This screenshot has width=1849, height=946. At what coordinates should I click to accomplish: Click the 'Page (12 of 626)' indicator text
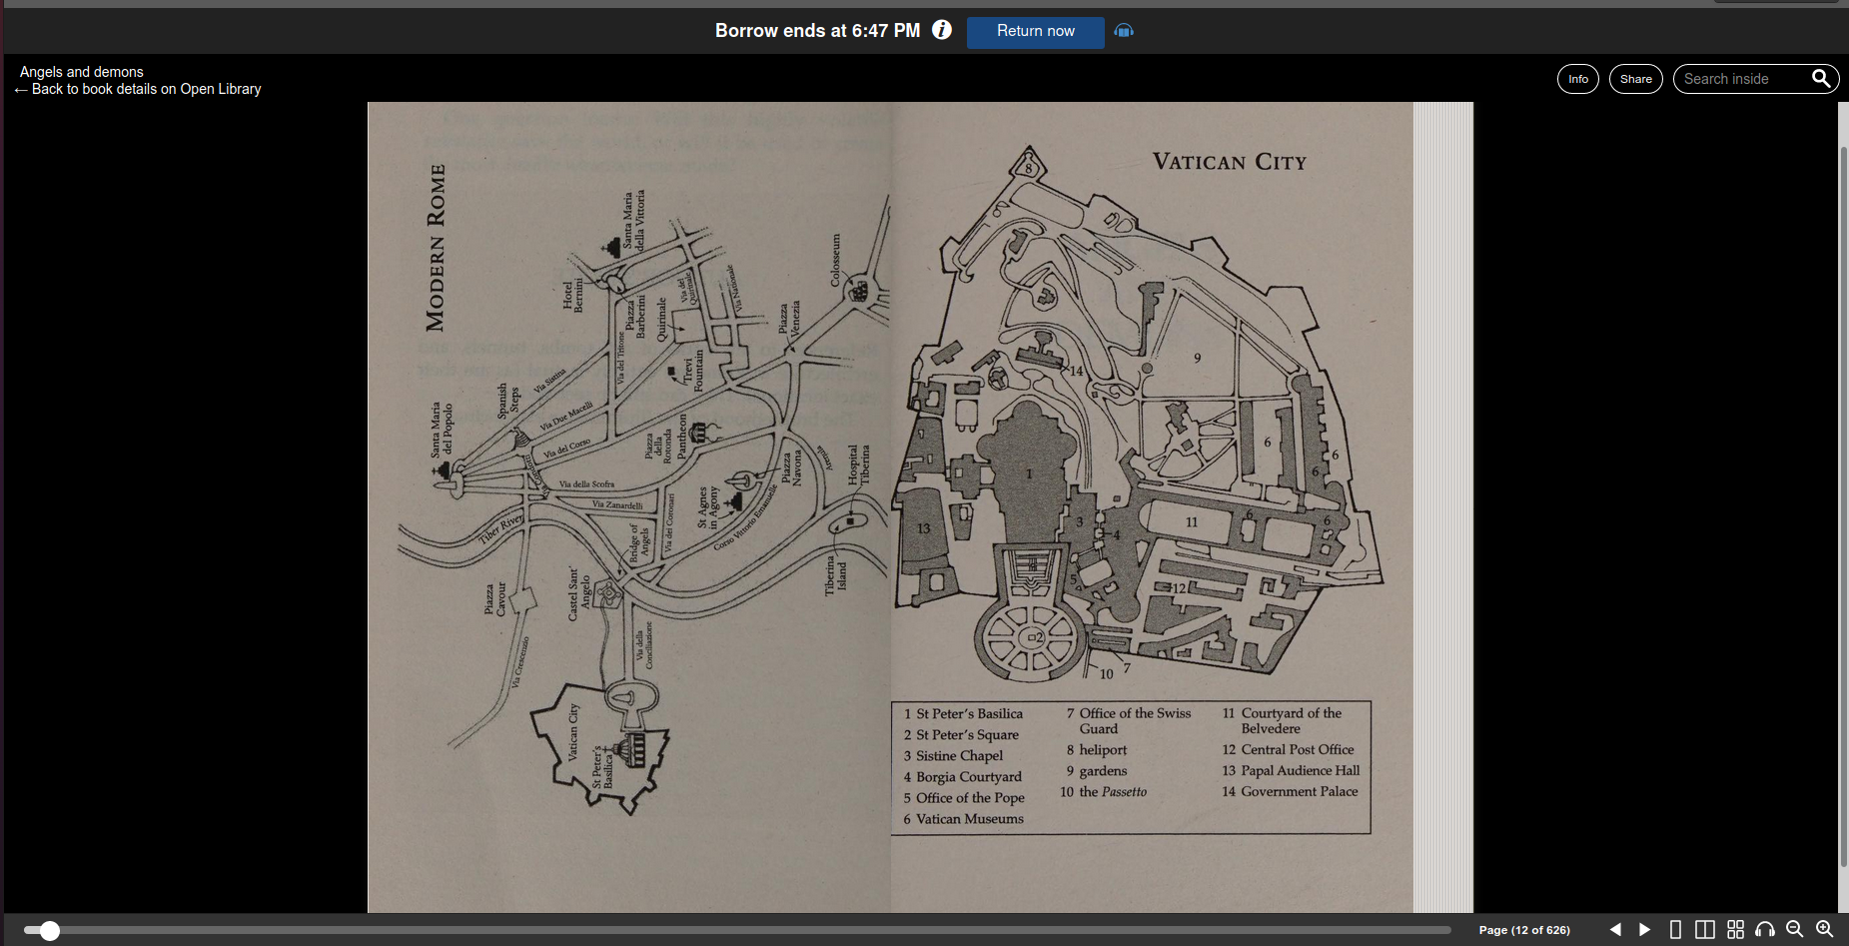click(1524, 930)
